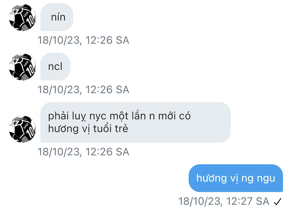The image size is (292, 215).
Task: Click the line 'phải luỵ nyc một lần'
Action: click(97, 116)
